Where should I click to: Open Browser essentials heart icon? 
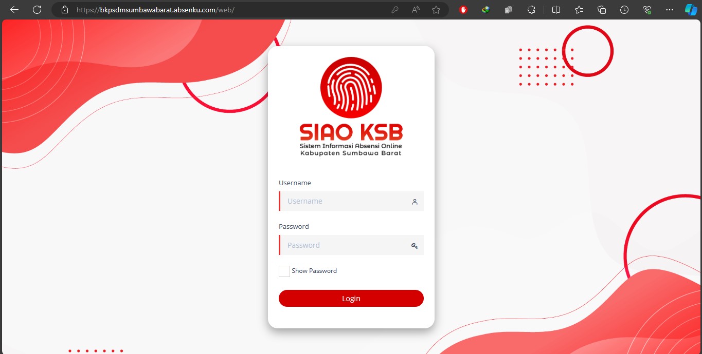pyautogui.click(x=647, y=10)
